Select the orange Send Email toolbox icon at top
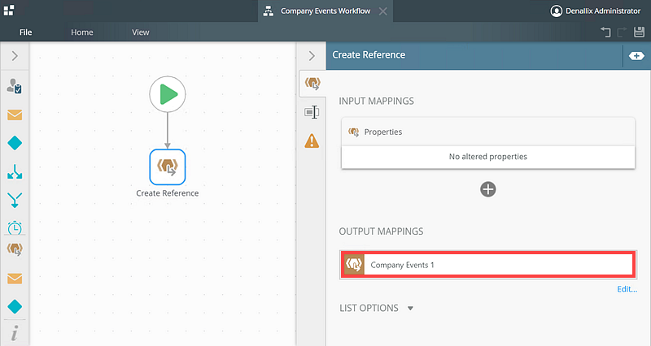Screen dimensions: 651x346 point(15,115)
